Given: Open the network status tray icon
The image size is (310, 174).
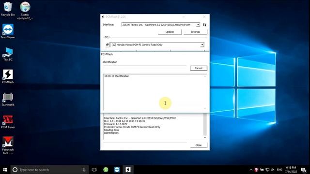Looking at the screenshot, I should 267,170.
